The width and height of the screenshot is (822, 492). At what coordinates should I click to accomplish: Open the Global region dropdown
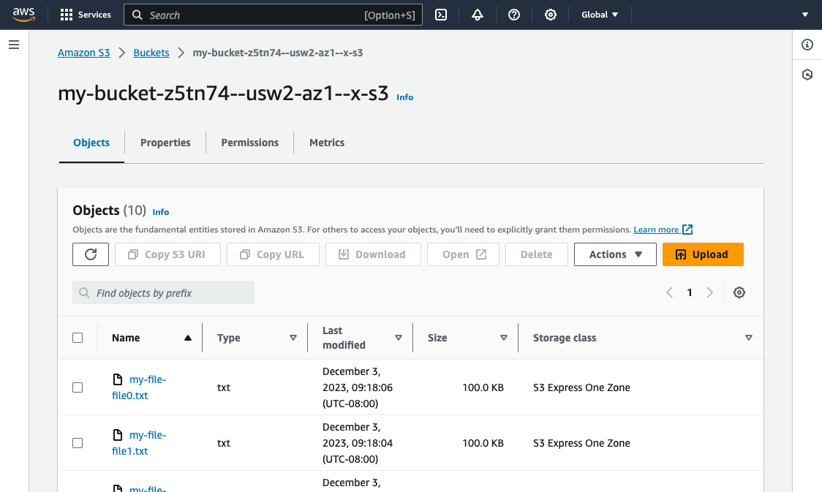600,15
